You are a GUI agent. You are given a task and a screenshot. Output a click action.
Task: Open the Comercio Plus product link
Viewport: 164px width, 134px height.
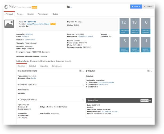click(30, 40)
